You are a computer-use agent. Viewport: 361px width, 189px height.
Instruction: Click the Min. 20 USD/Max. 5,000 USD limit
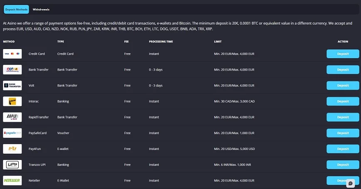point(235,149)
